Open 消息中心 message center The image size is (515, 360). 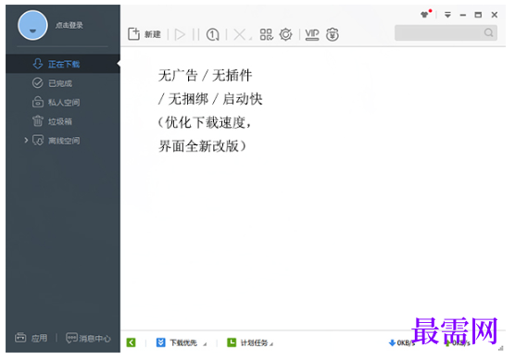(x=88, y=338)
